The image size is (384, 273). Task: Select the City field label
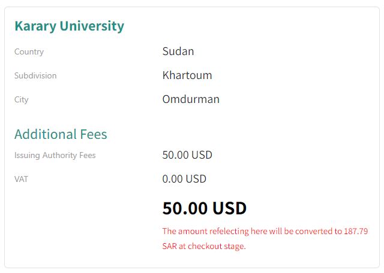click(22, 100)
